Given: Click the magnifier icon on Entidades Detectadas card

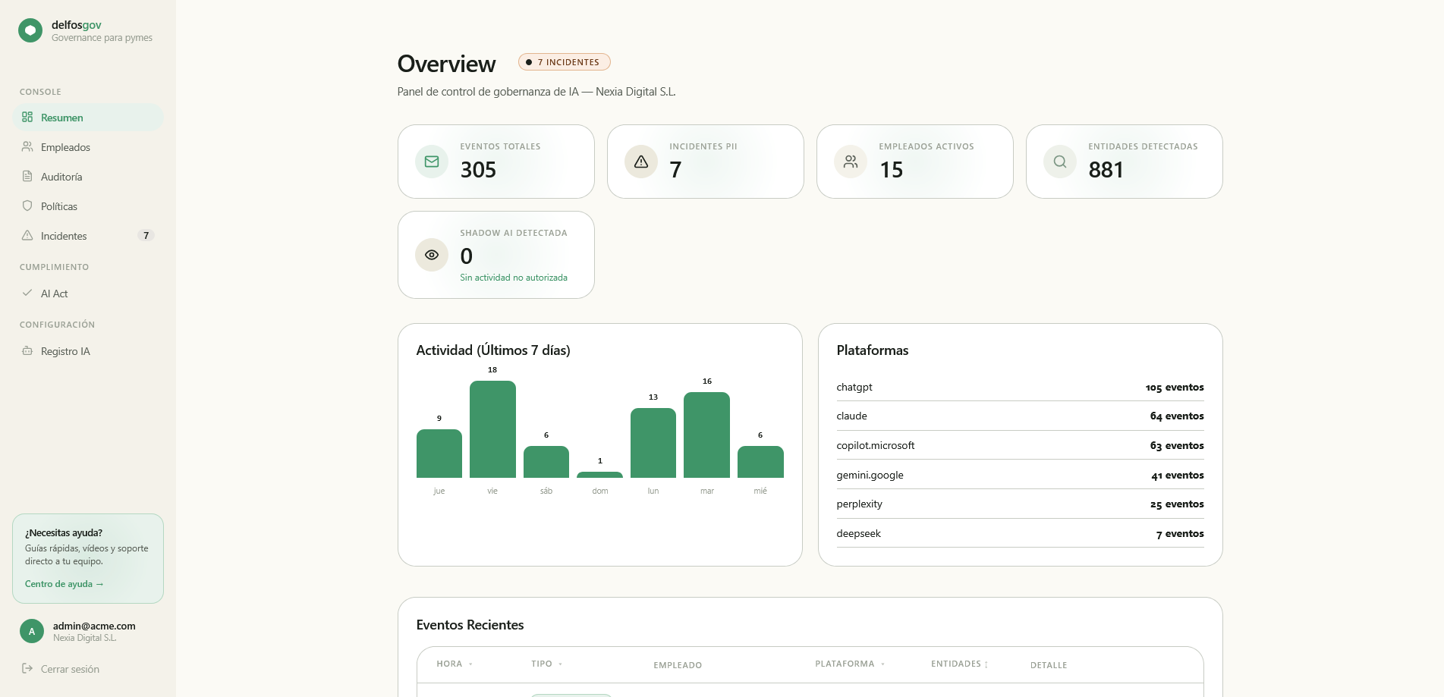Looking at the screenshot, I should click(x=1060, y=162).
